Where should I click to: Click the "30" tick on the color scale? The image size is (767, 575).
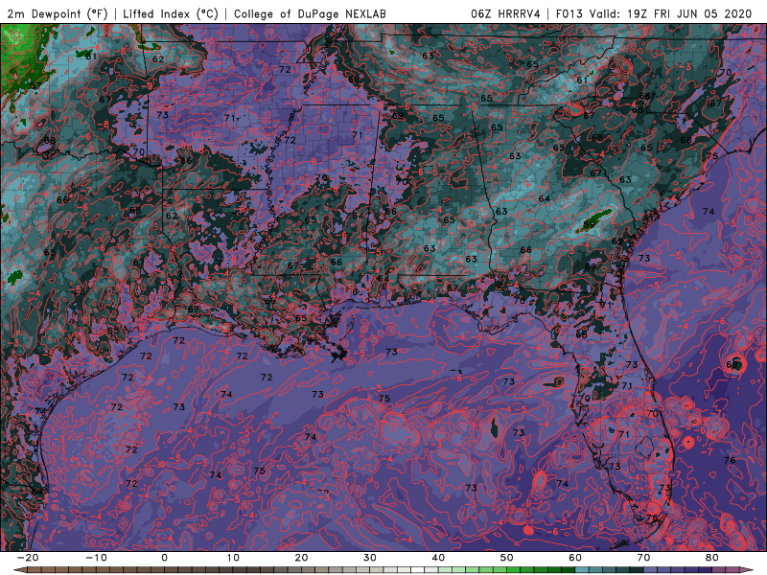click(370, 558)
